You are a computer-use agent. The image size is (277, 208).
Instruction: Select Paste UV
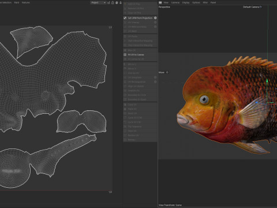click(140, 109)
